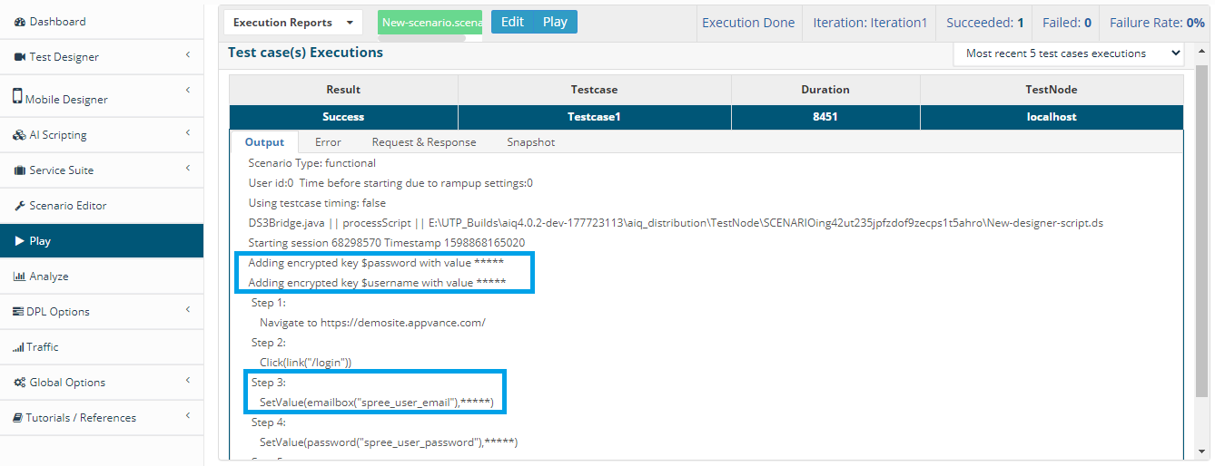
Task: Select the Analyze chart icon
Action: pyautogui.click(x=20, y=277)
